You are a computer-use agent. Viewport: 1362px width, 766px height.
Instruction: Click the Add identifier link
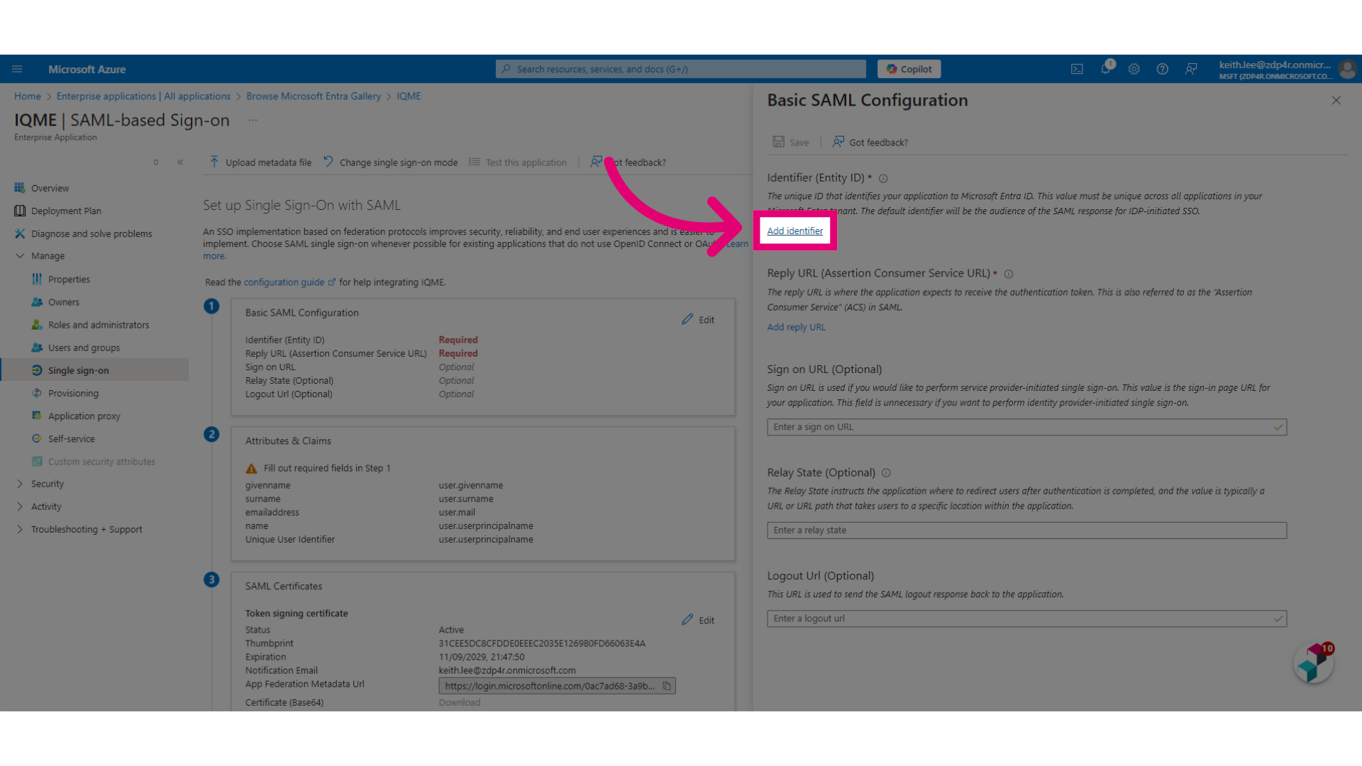(794, 231)
